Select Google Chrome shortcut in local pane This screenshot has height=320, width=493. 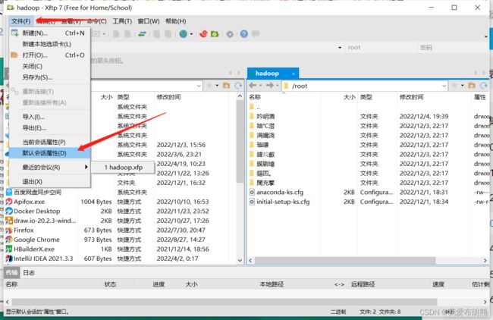pos(36,240)
